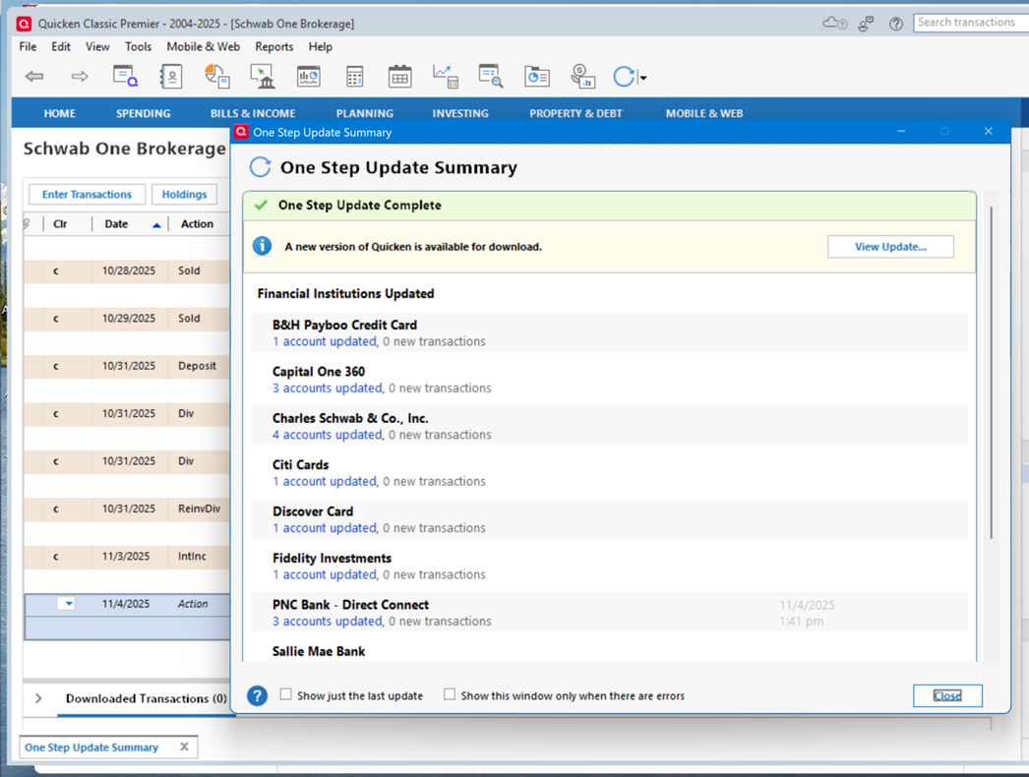
Task: Switch to the HOME tab
Action: pos(60,113)
